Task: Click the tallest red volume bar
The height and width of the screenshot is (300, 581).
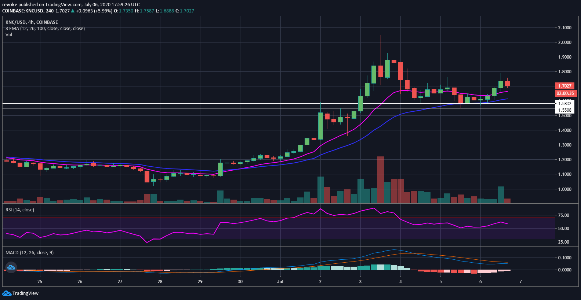Action: (381, 180)
